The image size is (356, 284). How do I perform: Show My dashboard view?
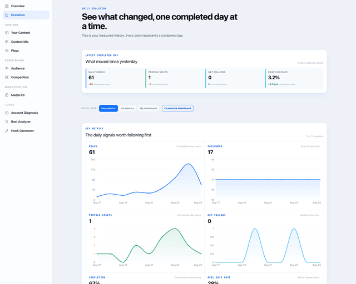coord(149,108)
